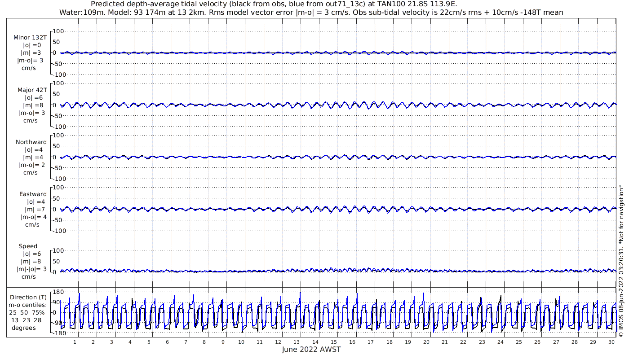Click day 9 on the date axis
Image resolution: width=629 pixels, height=359 pixels.
(x=223, y=342)
